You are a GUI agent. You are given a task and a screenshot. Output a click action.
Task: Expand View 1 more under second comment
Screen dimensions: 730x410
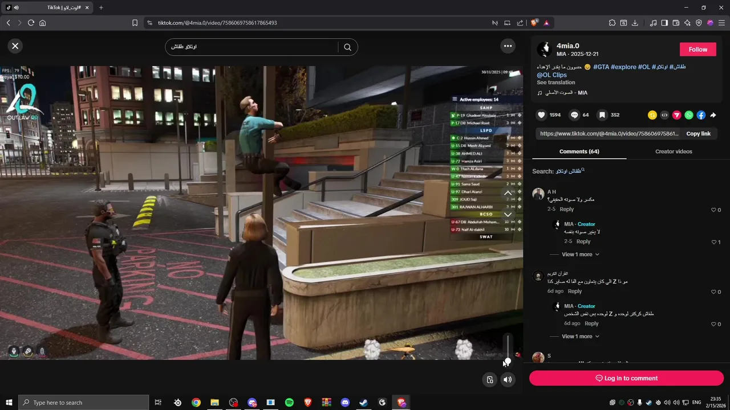[581, 337]
